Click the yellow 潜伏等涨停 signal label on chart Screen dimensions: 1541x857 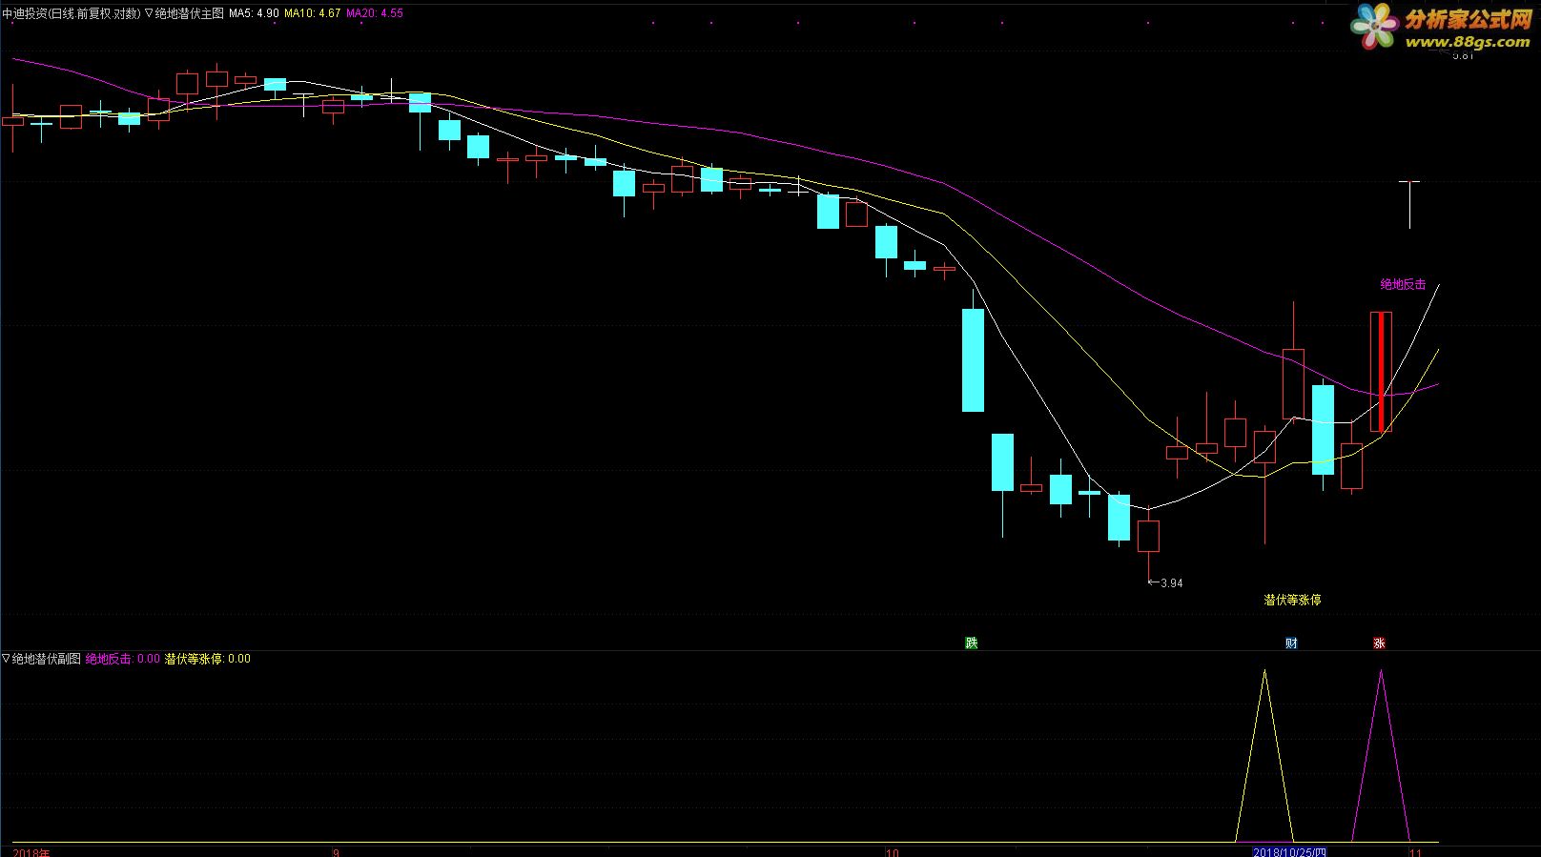point(1292,600)
